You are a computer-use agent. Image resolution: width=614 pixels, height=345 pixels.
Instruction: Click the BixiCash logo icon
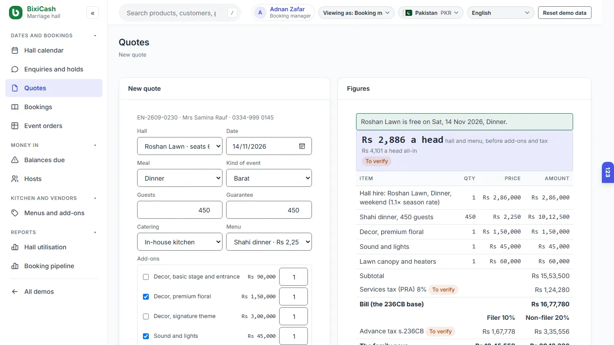[16, 13]
